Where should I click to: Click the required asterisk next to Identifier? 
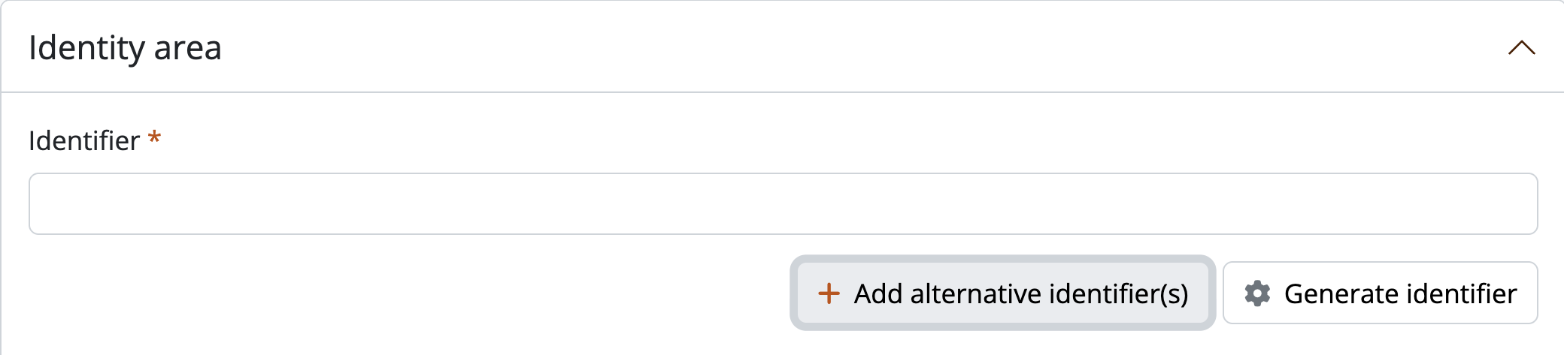click(x=154, y=138)
